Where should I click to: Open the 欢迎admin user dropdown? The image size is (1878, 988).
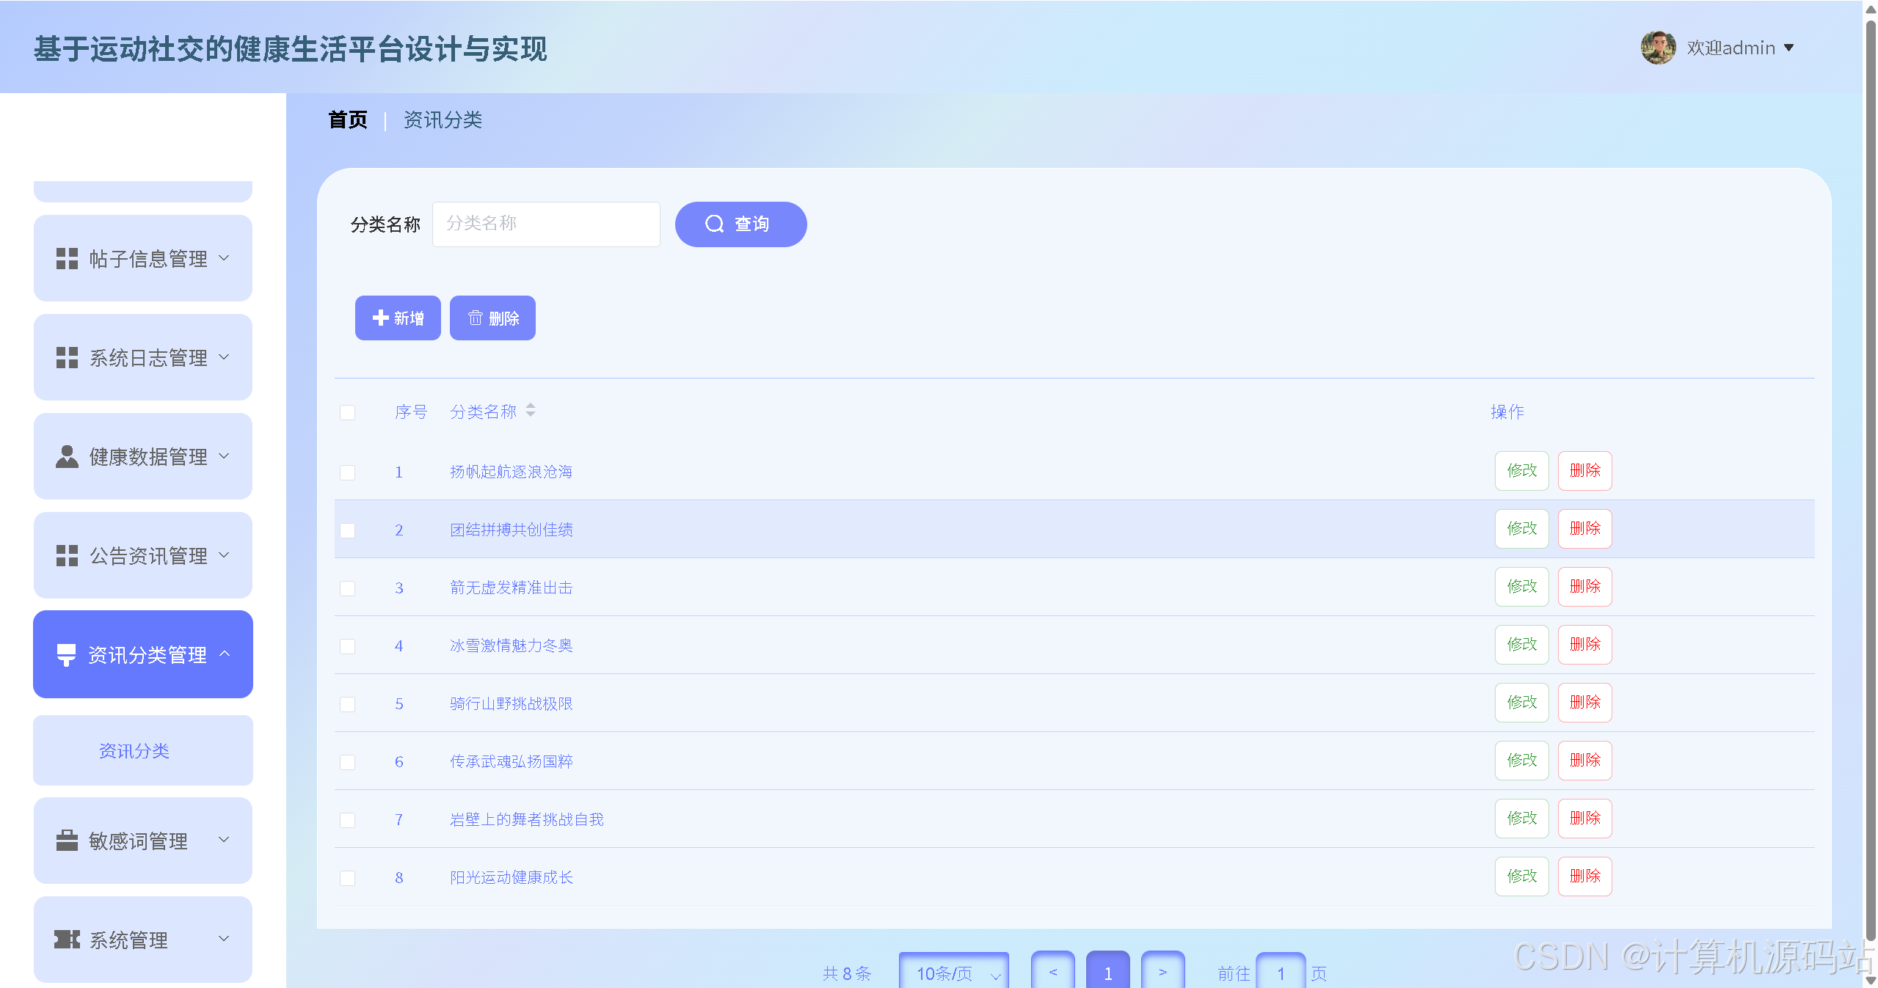[1739, 48]
